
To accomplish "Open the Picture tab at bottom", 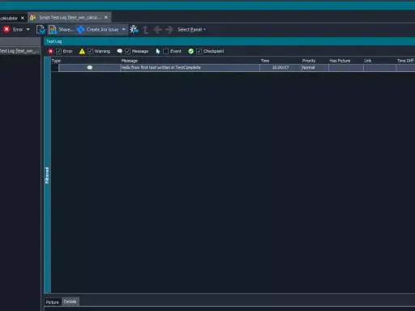I will tap(53, 302).
